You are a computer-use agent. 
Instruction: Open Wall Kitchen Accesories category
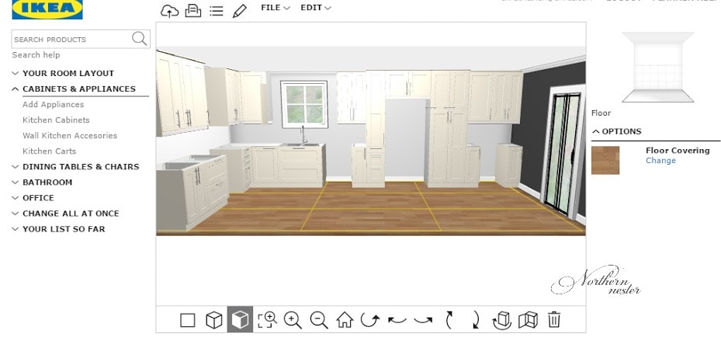[x=70, y=136]
